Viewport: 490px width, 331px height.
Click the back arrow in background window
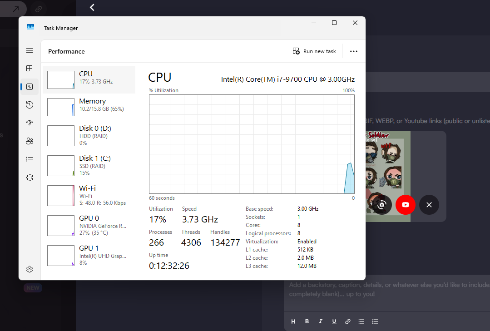[92, 8]
